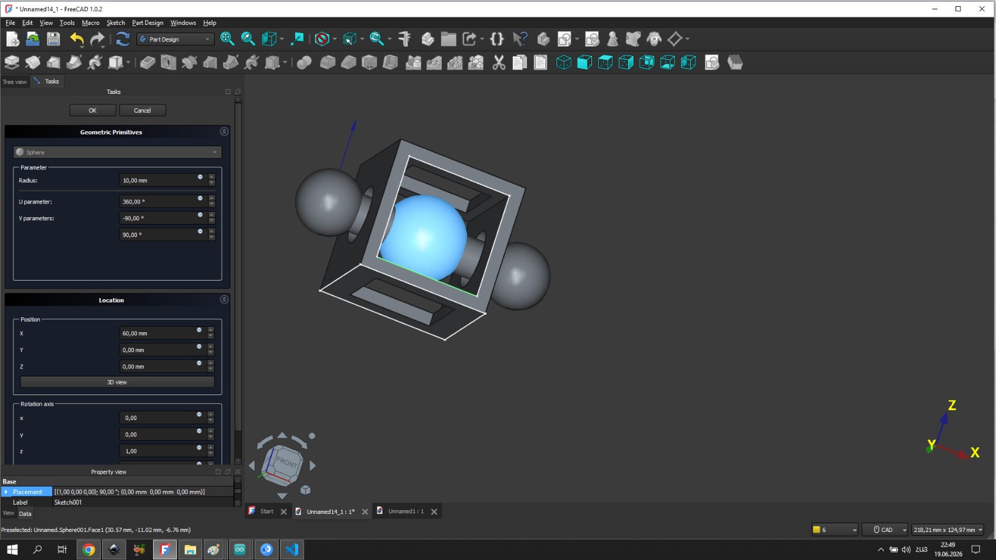Open the Sphere primitive type combo box
Viewport: 996px width, 560px height.
(117, 152)
